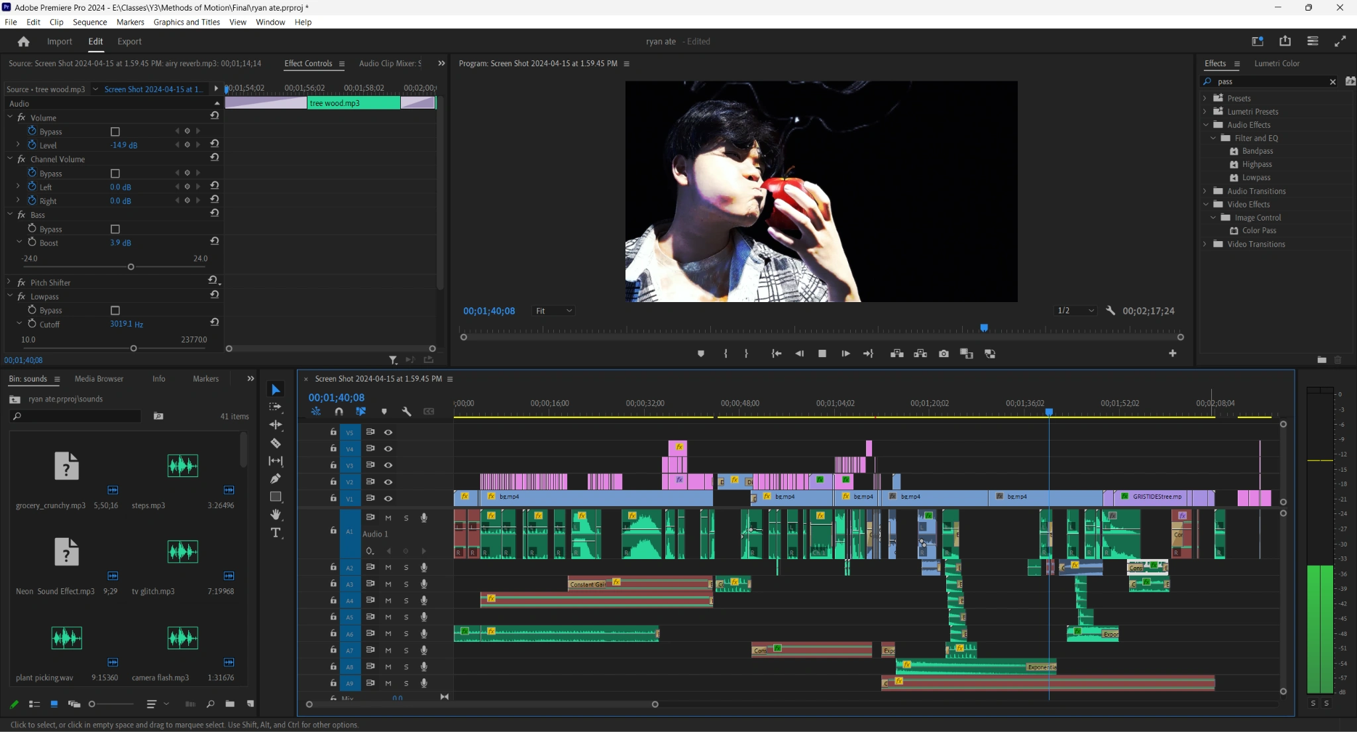Screen dimensions: 1357x732
Task: Select the Razor tool
Action: click(x=276, y=443)
